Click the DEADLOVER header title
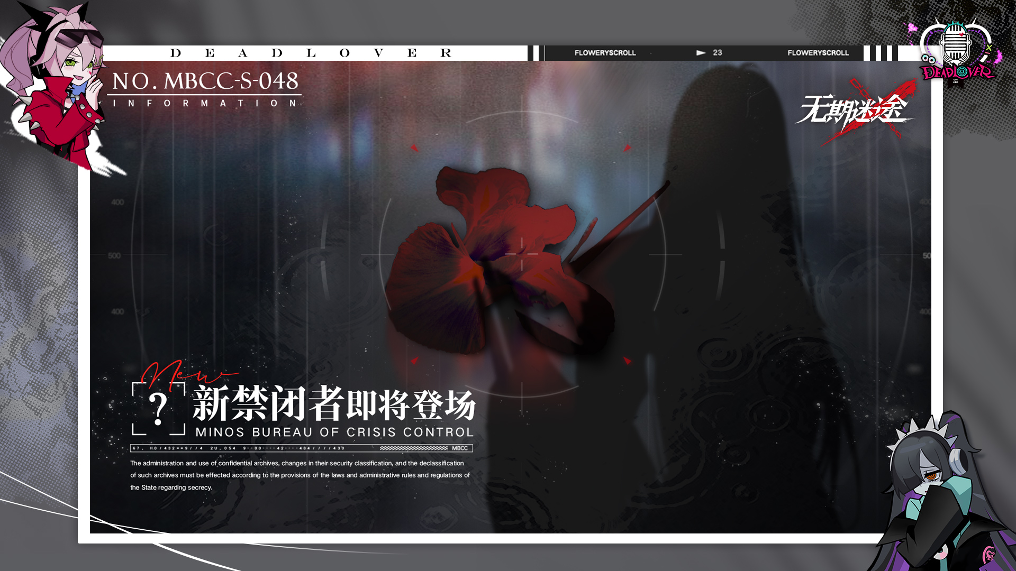Screen dimensions: 1016x571 [x=311, y=53]
